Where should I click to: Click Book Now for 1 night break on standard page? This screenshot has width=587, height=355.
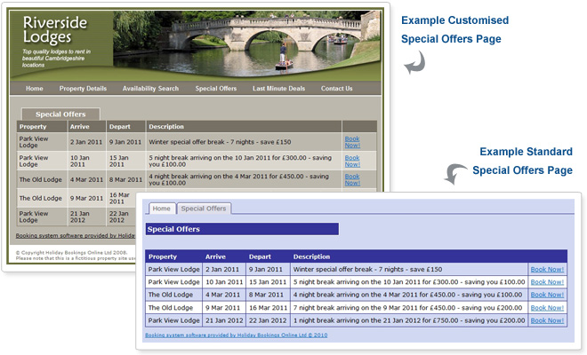pyautogui.click(x=547, y=320)
